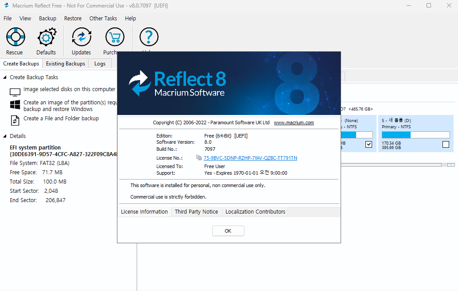This screenshot has width=458, height=291.
Task: Tick the checkbox for partition 5 (D:)
Action: [446, 144]
